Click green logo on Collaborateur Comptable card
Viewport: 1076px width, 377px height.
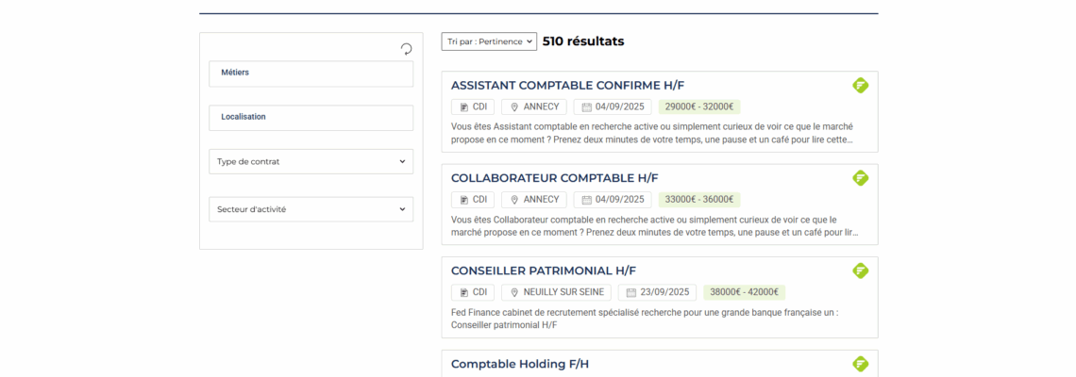(860, 178)
